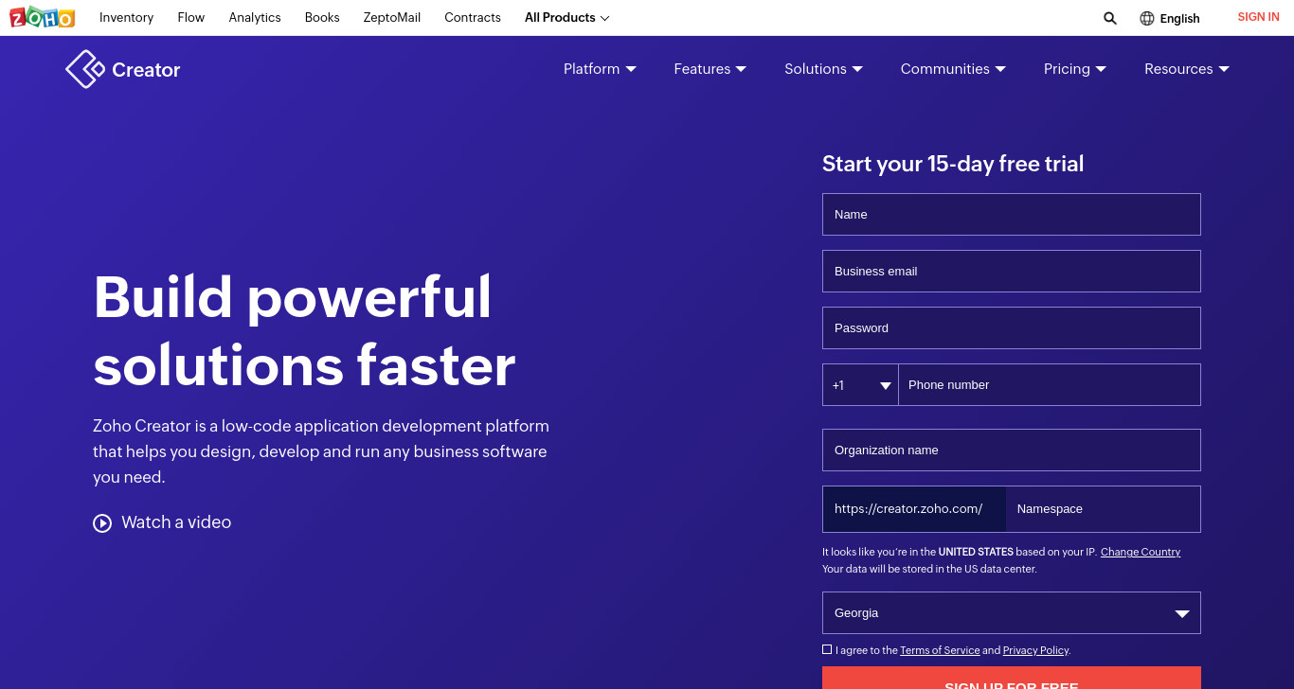1294x689 pixels.
Task: Open the +1 country code dropdown
Action: (860, 385)
